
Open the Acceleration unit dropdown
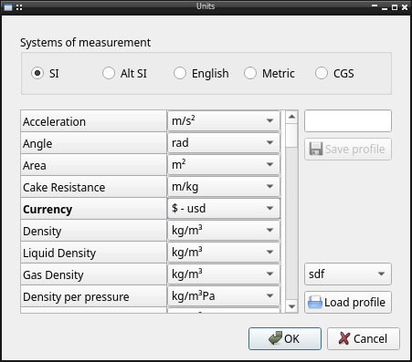click(x=224, y=121)
